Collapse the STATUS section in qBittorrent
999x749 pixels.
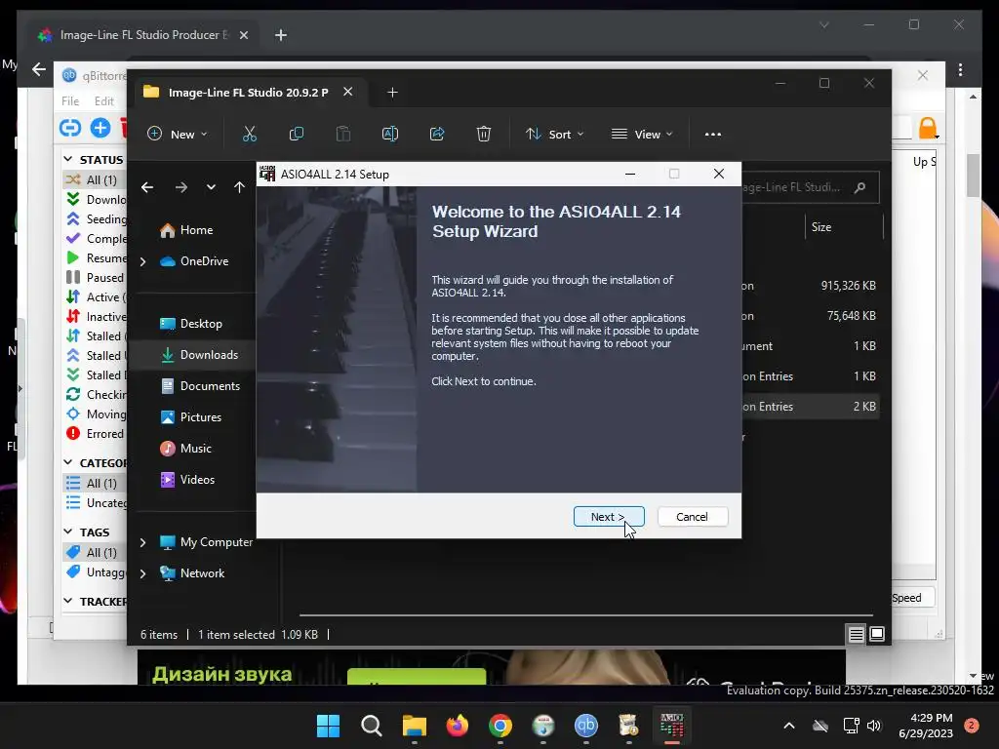[x=68, y=159]
